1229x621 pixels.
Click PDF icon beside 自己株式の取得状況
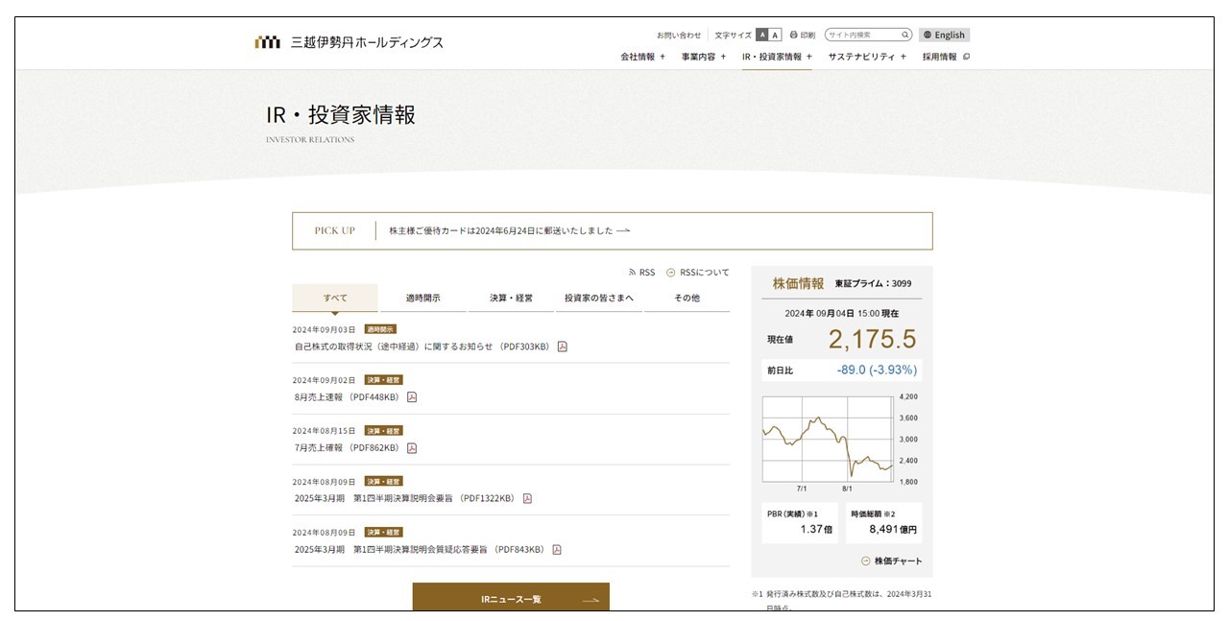click(563, 346)
